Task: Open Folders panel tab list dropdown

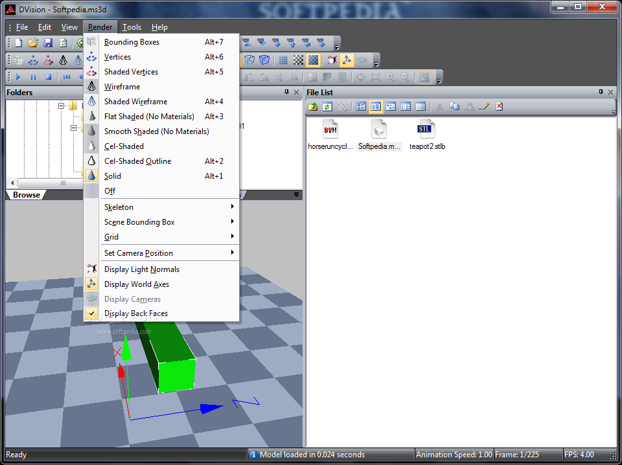Action: click(296, 195)
